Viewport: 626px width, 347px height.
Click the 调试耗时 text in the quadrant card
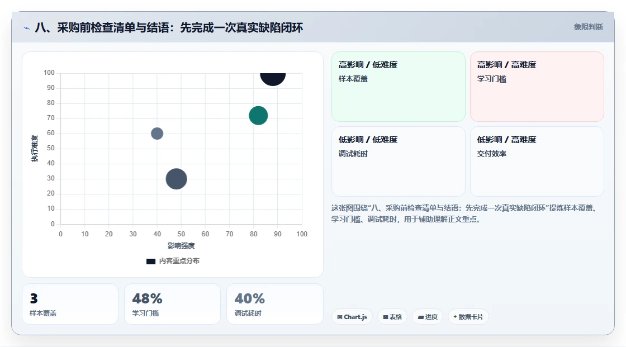[x=353, y=154]
